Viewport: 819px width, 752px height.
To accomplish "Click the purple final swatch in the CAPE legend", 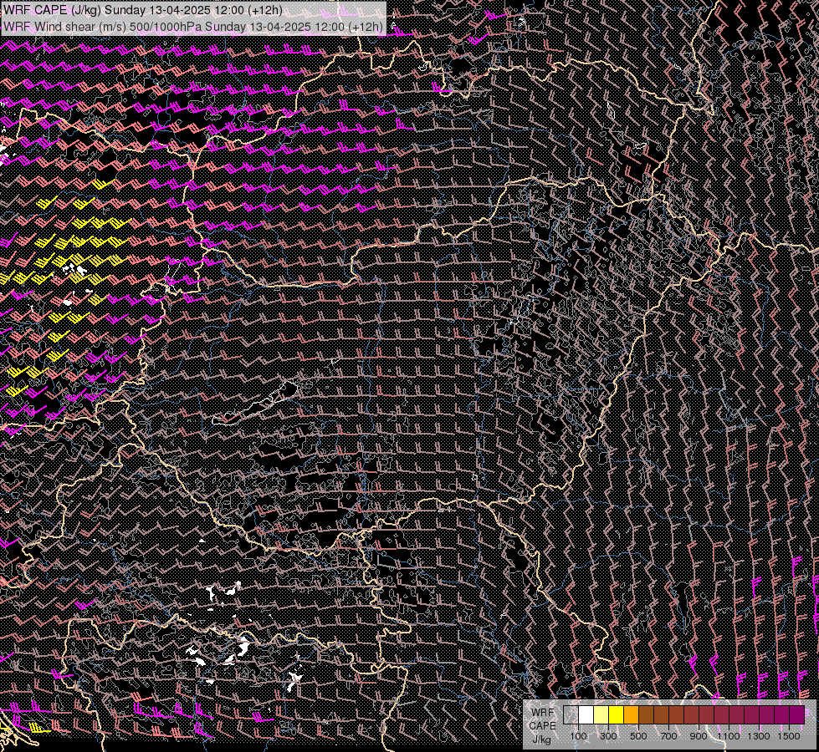I will (797, 715).
